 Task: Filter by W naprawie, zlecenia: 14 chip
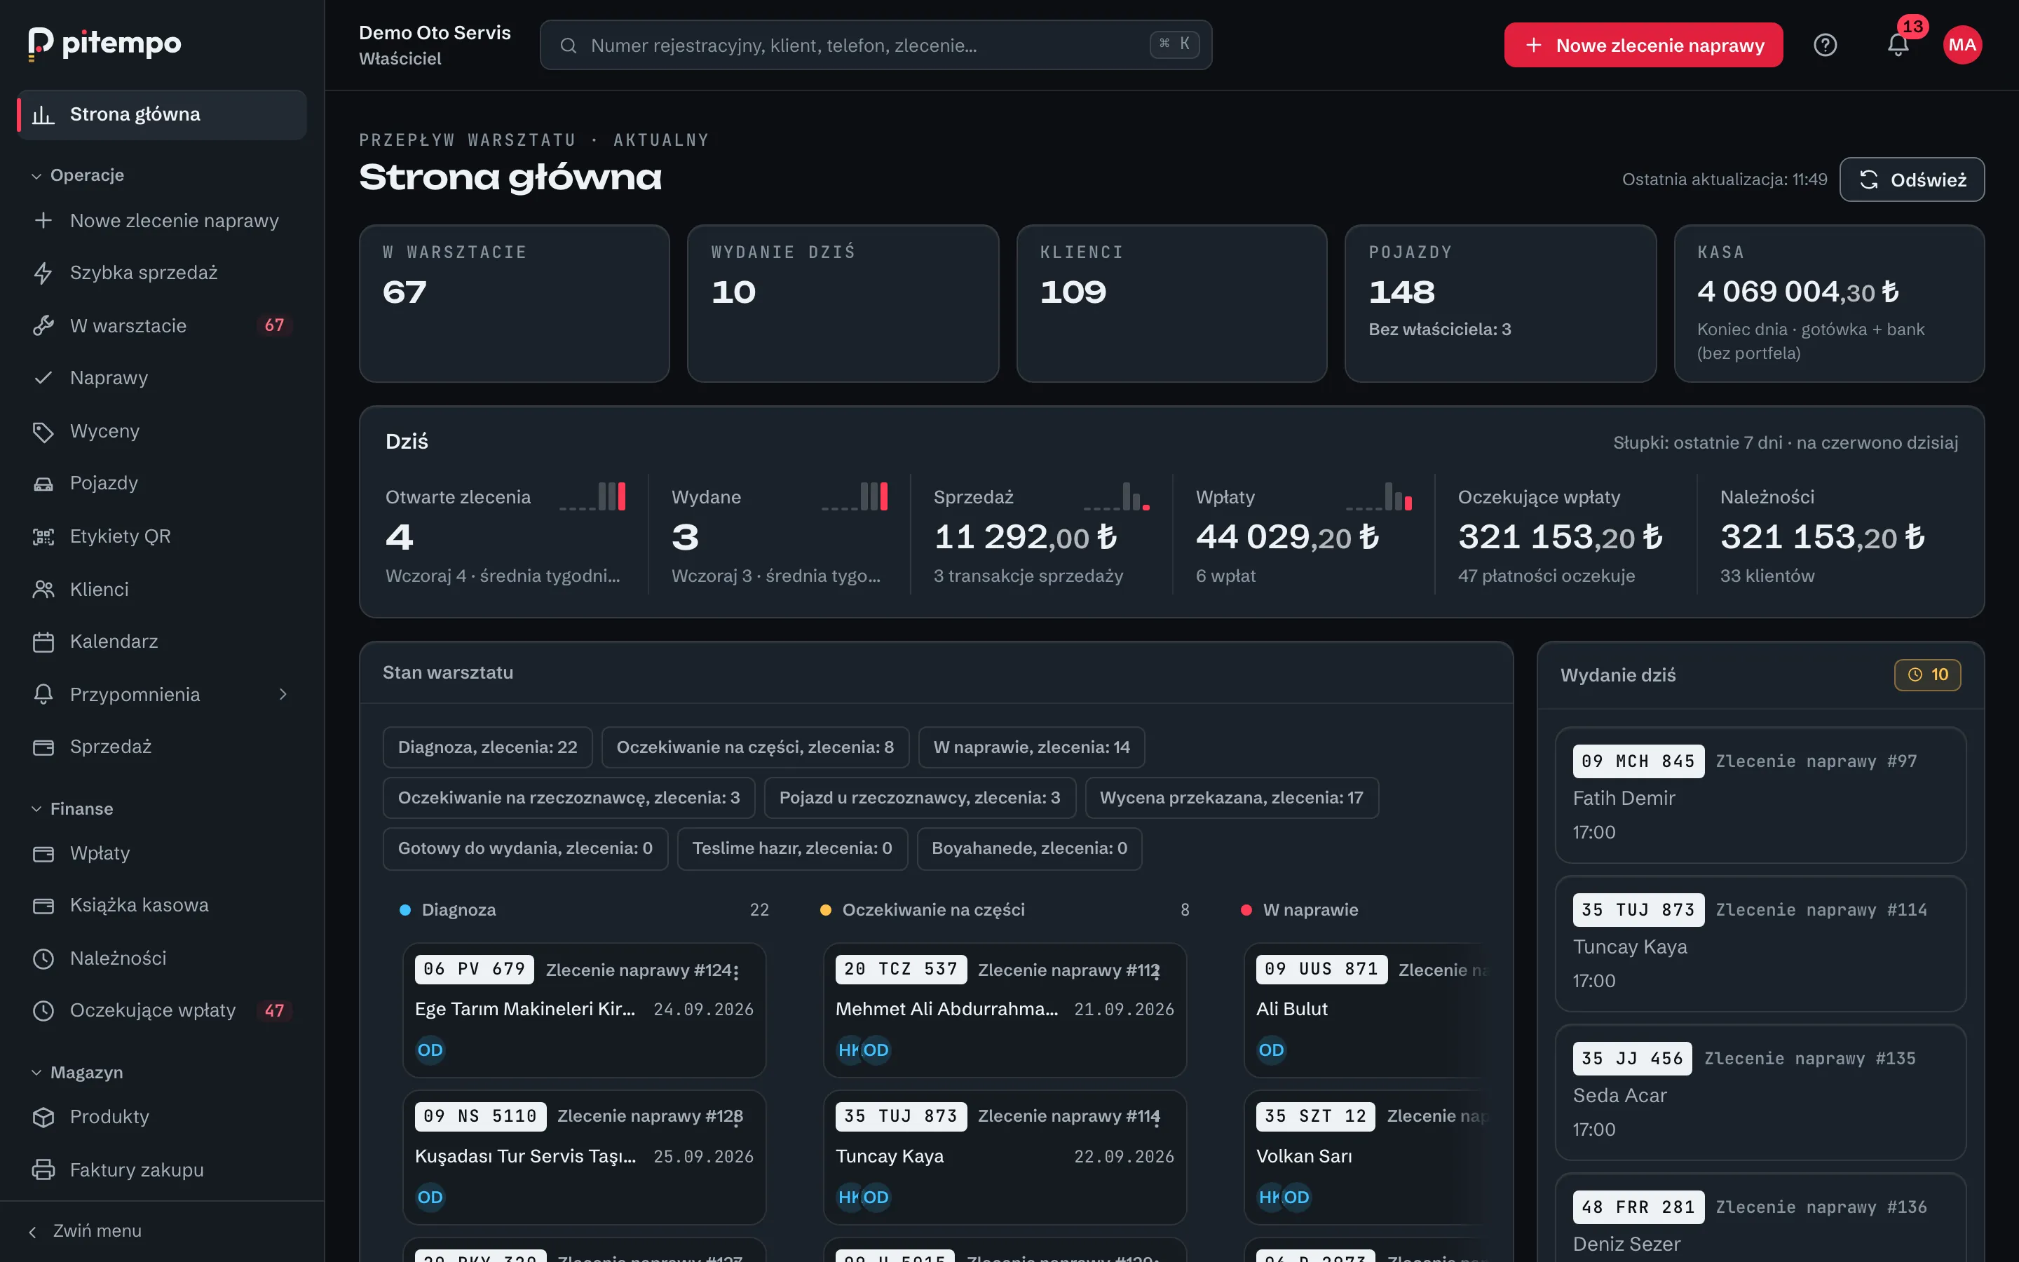tap(1031, 748)
